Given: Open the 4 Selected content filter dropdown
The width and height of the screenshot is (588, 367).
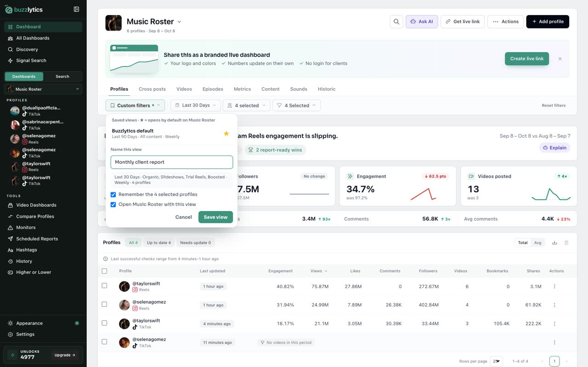Looking at the screenshot, I should (x=296, y=106).
